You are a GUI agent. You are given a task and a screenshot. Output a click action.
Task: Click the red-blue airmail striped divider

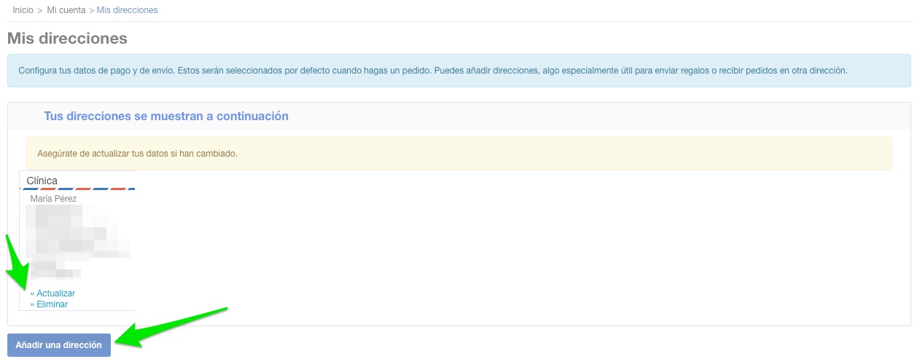click(77, 189)
